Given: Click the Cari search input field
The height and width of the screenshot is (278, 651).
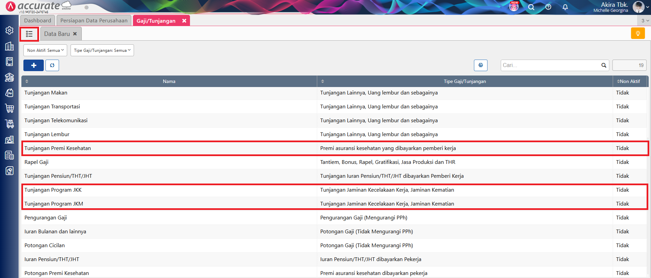Looking at the screenshot, I should [551, 65].
